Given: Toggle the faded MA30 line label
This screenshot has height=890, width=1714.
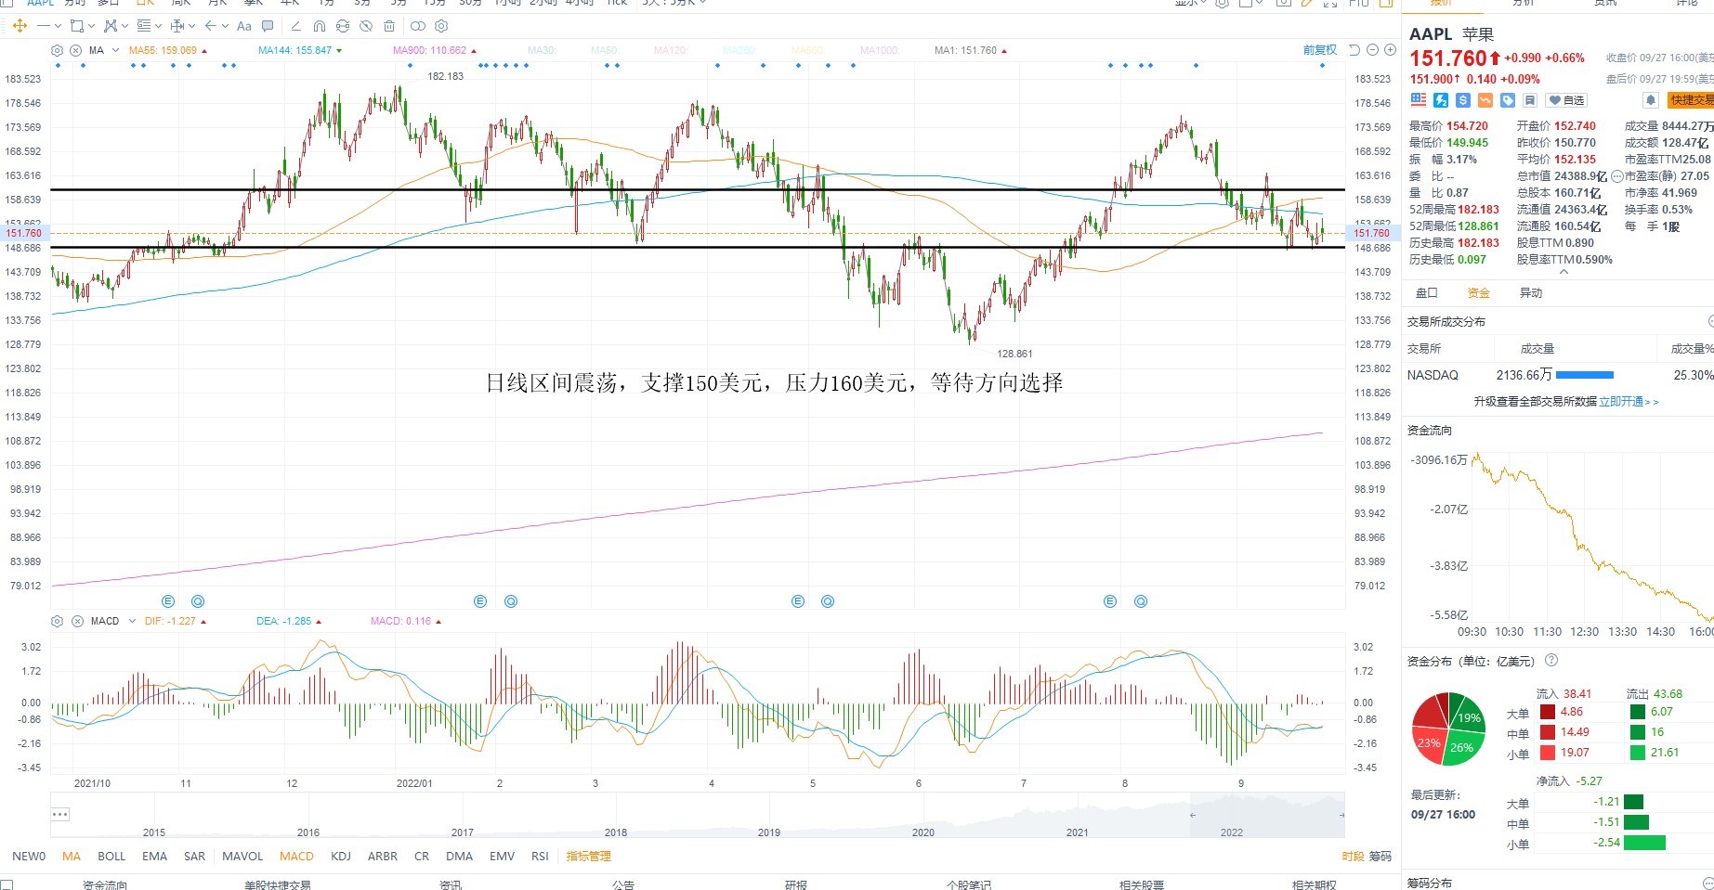Looking at the screenshot, I should tap(542, 50).
